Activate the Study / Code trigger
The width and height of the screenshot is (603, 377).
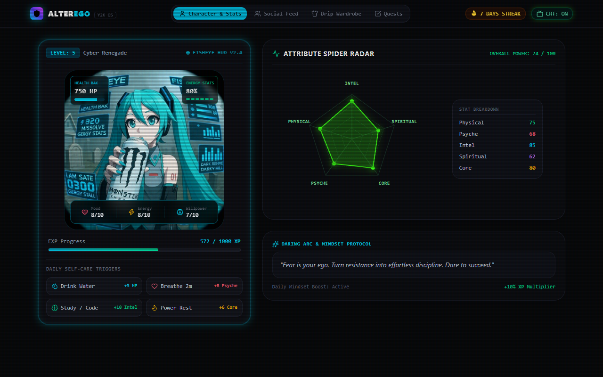tap(94, 308)
